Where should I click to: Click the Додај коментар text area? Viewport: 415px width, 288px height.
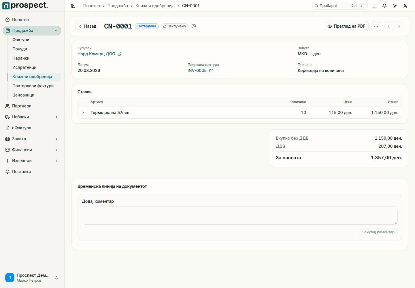coord(240,215)
